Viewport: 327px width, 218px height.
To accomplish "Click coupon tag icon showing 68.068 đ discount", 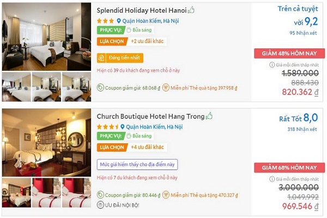I will 100,88.
